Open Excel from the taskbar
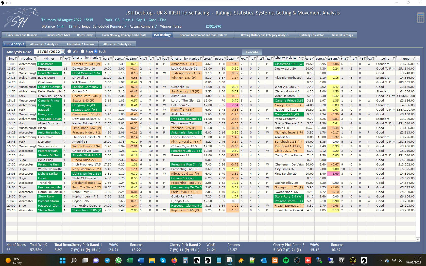Image resolution: width=426 pixels, height=266 pixels. point(130,260)
